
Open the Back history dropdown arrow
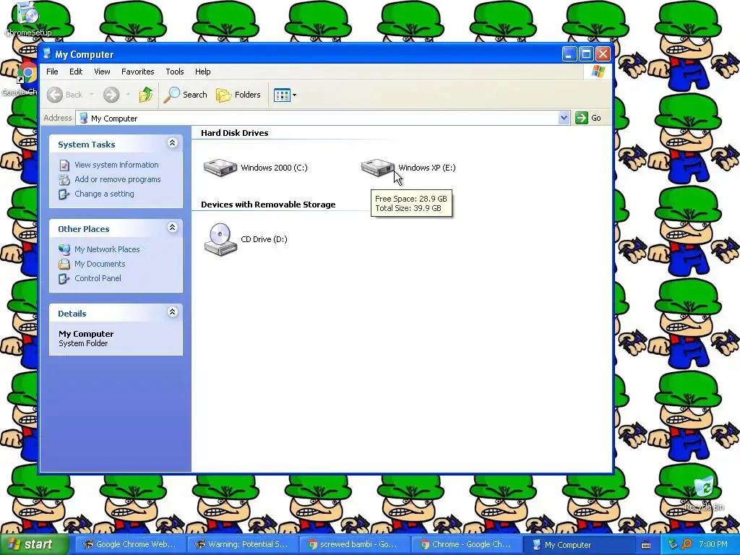point(92,95)
